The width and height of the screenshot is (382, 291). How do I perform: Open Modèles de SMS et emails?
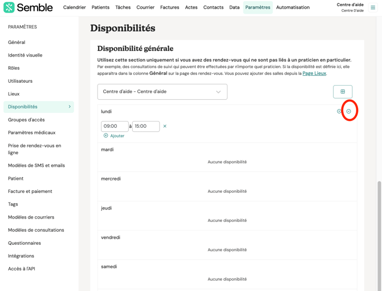coord(36,165)
